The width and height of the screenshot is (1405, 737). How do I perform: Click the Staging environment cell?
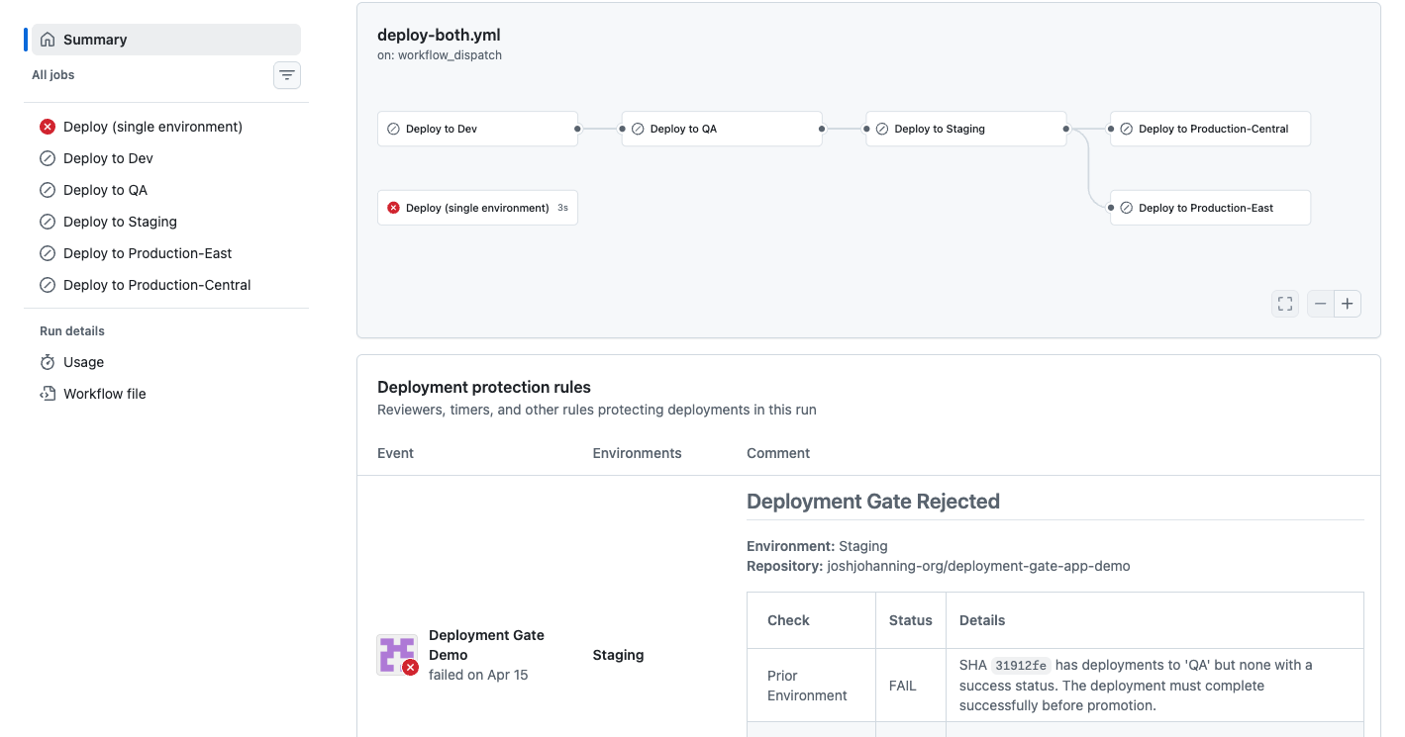(618, 655)
